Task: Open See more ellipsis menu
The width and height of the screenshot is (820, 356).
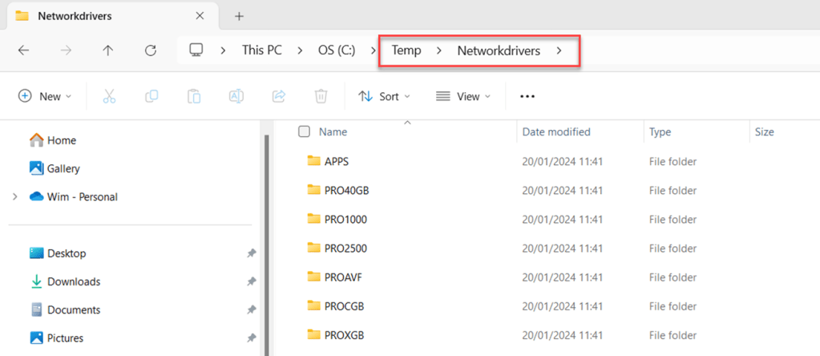Action: (527, 96)
